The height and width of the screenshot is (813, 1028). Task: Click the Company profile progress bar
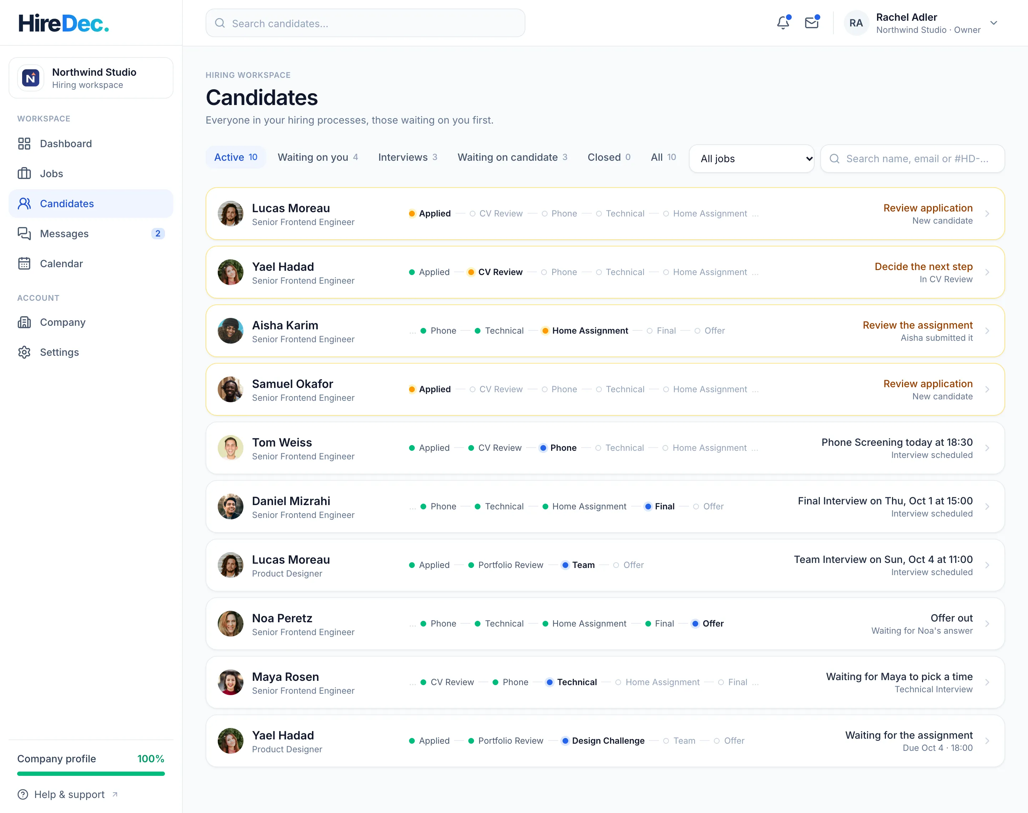[91, 774]
